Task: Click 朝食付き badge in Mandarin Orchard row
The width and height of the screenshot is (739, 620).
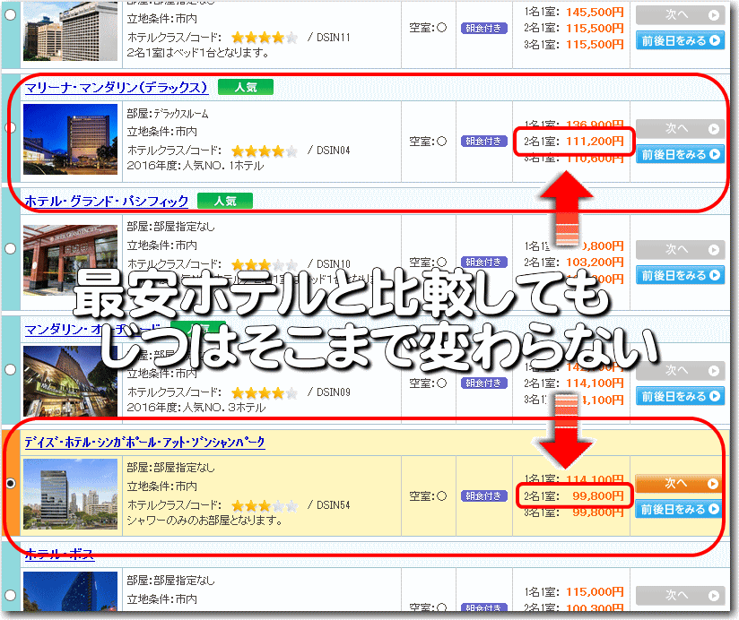Action: pos(483,383)
